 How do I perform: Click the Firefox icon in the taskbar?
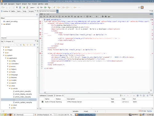(x=10, y=114)
